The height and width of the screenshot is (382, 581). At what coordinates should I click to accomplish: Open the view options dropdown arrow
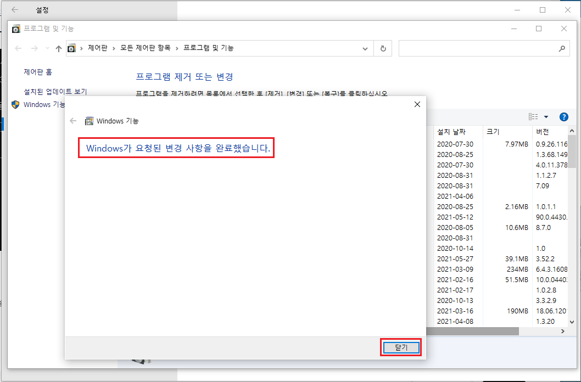click(x=546, y=117)
